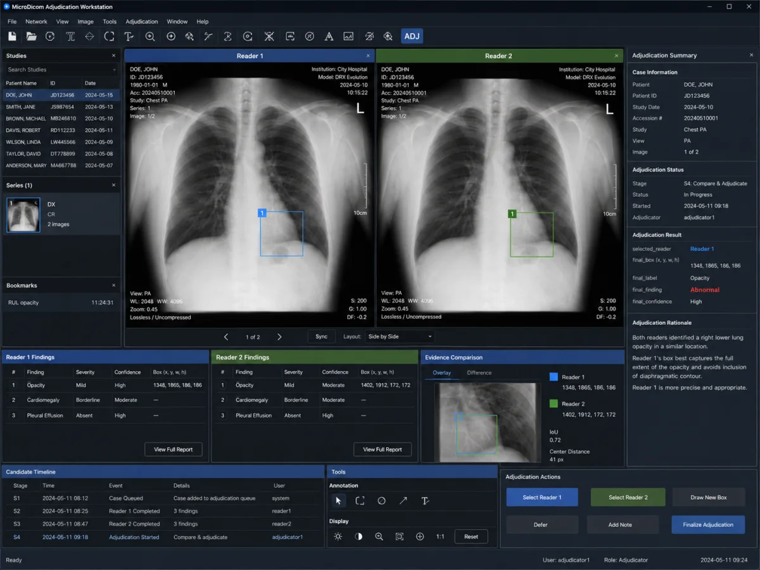The height and width of the screenshot is (570, 760).
Task: Switch comparison view to Difference
Action: [479, 372]
